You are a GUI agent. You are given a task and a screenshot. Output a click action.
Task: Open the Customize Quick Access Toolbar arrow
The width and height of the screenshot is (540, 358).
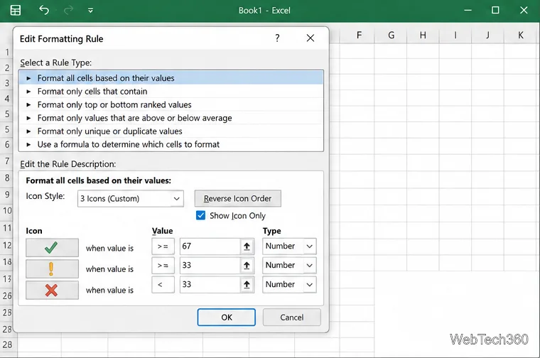[x=90, y=11]
